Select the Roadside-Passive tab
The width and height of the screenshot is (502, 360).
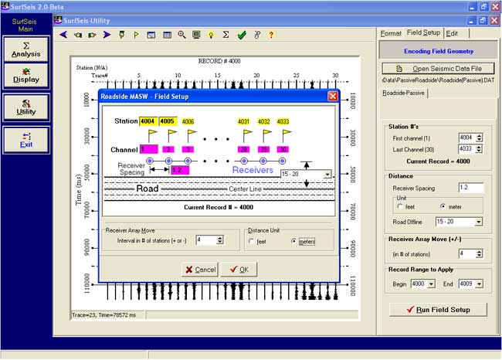pyautogui.click(x=403, y=93)
